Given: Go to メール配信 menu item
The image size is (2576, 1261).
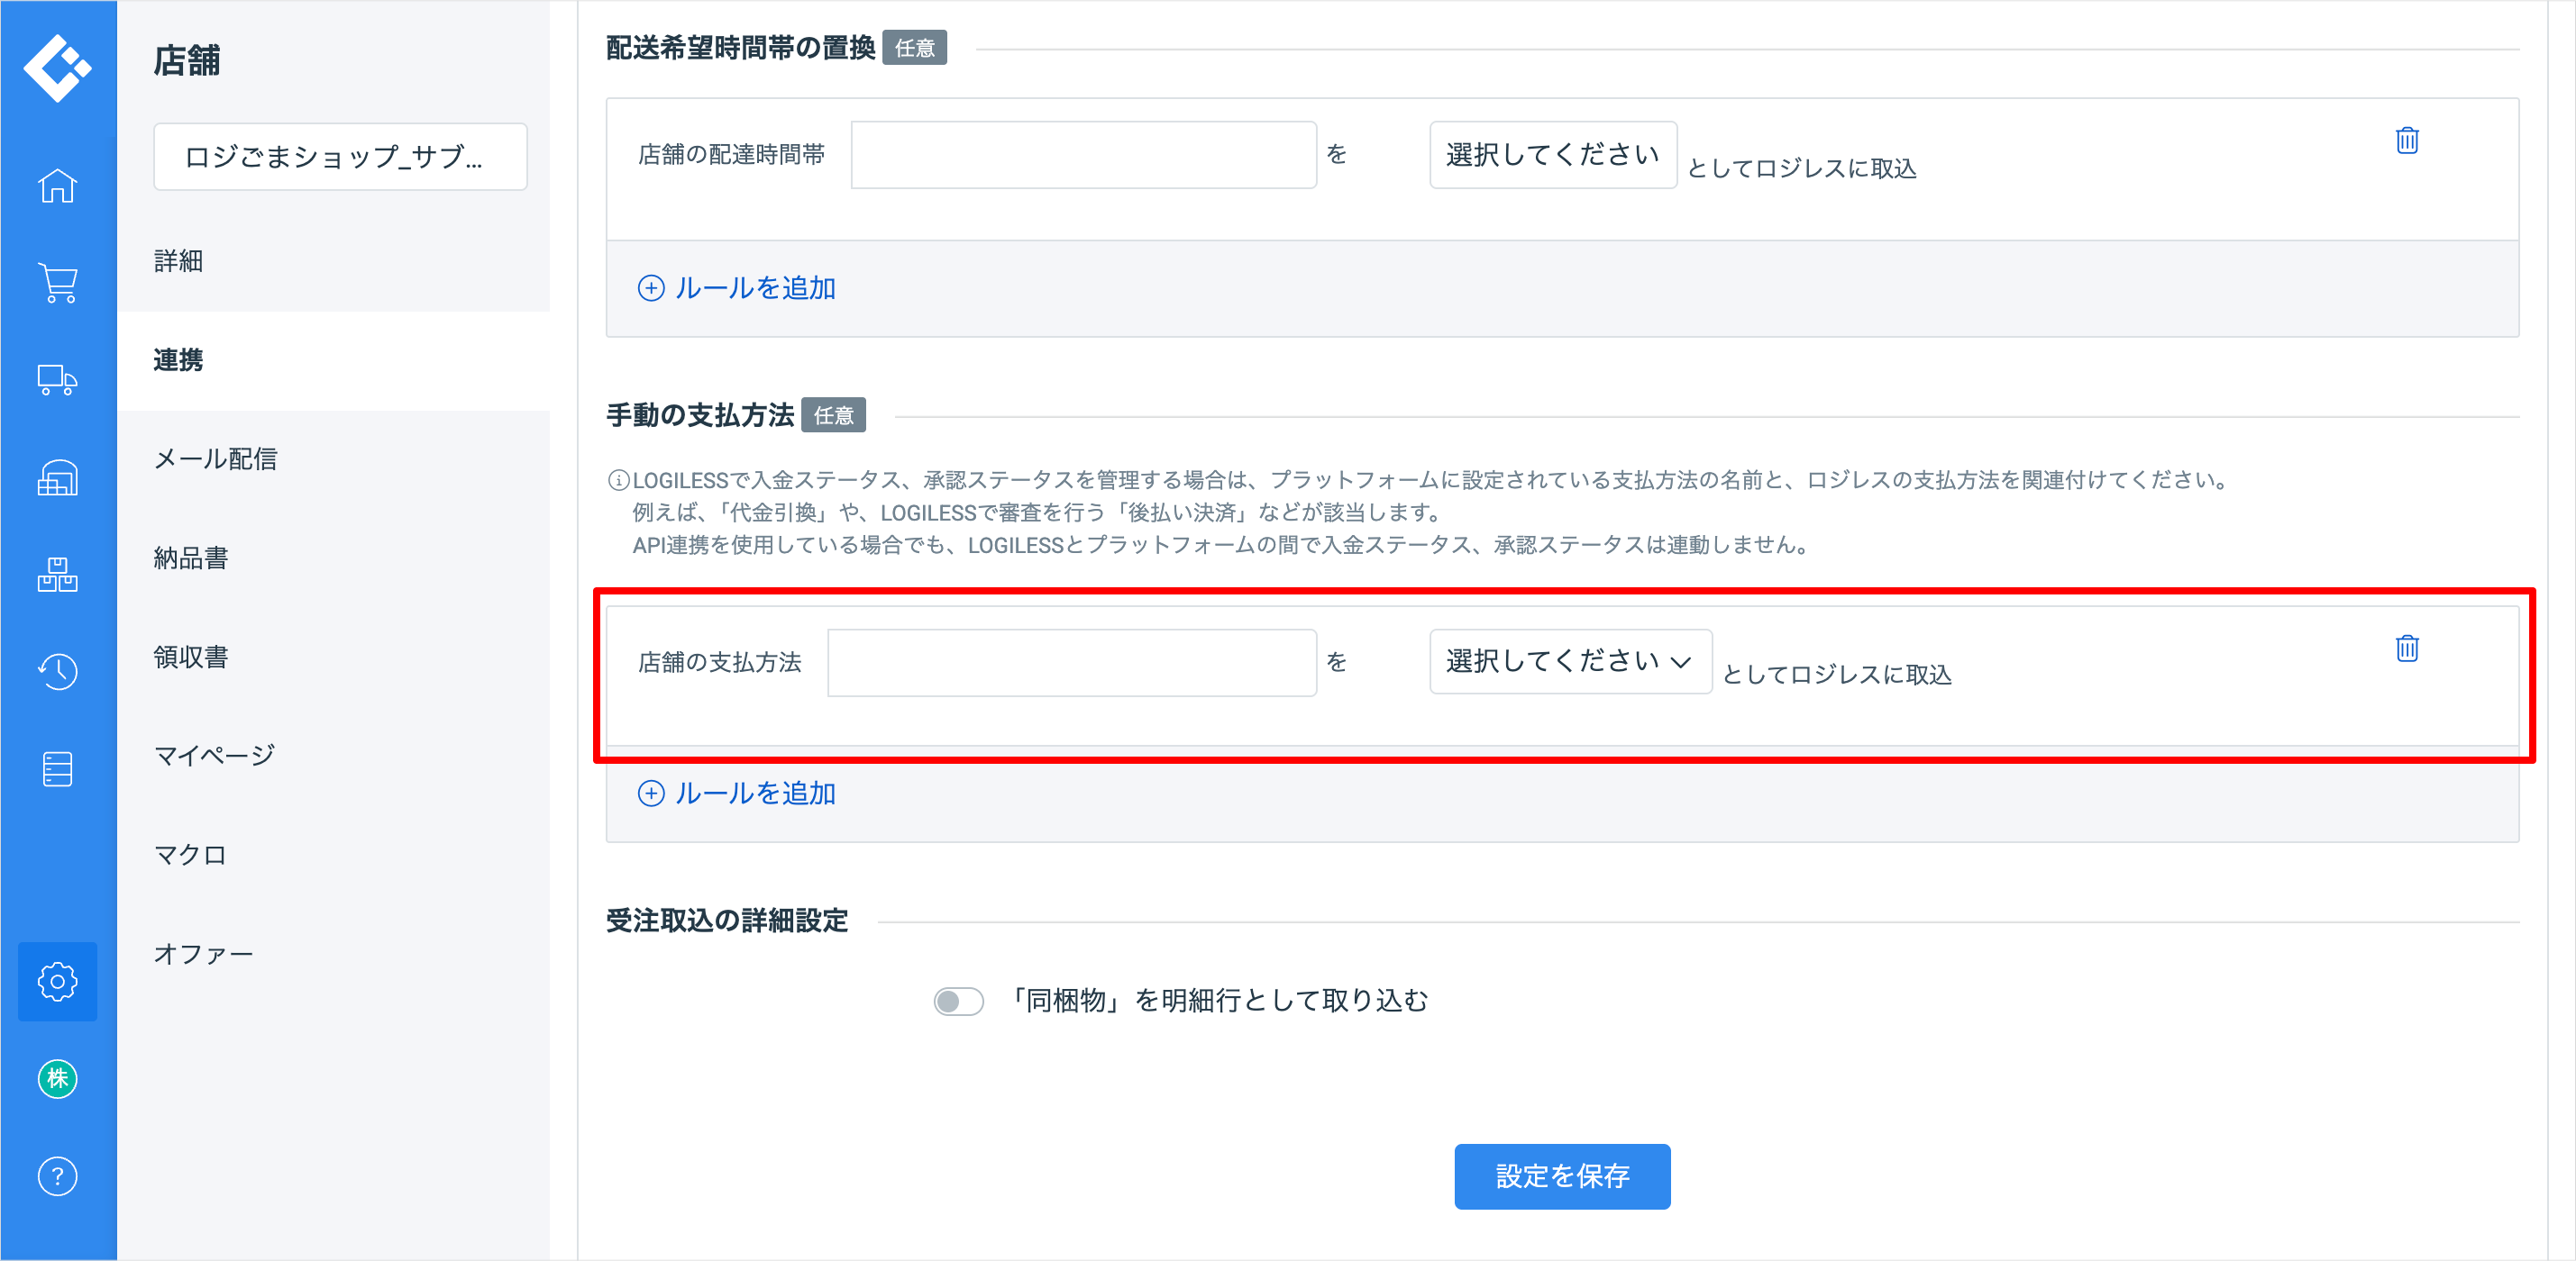Looking at the screenshot, I should (215, 458).
